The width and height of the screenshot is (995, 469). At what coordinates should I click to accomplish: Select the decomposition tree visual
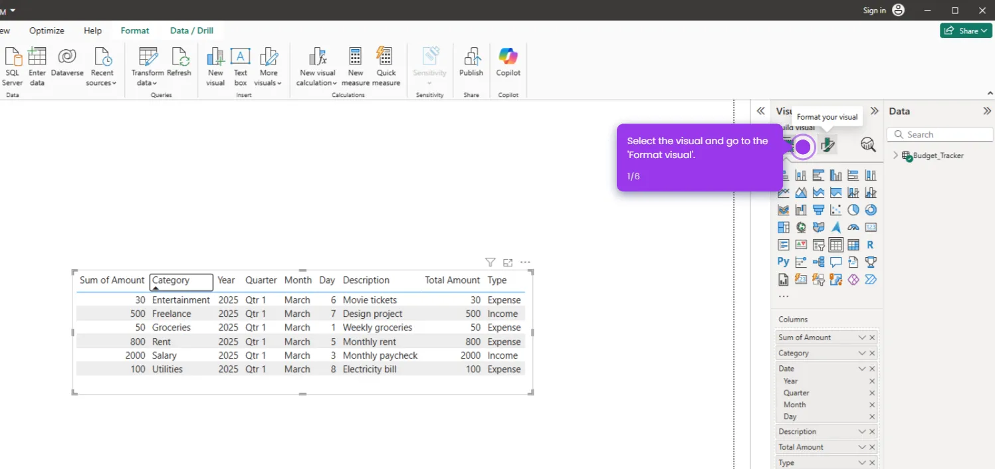pos(818,262)
